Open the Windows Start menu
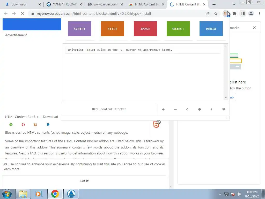The width and height of the screenshot is (265, 199). click(7, 194)
